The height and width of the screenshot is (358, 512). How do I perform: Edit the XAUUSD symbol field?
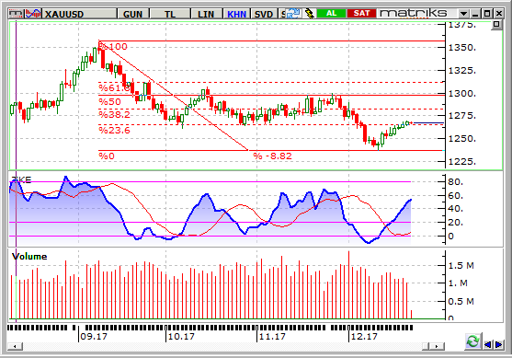pos(80,14)
